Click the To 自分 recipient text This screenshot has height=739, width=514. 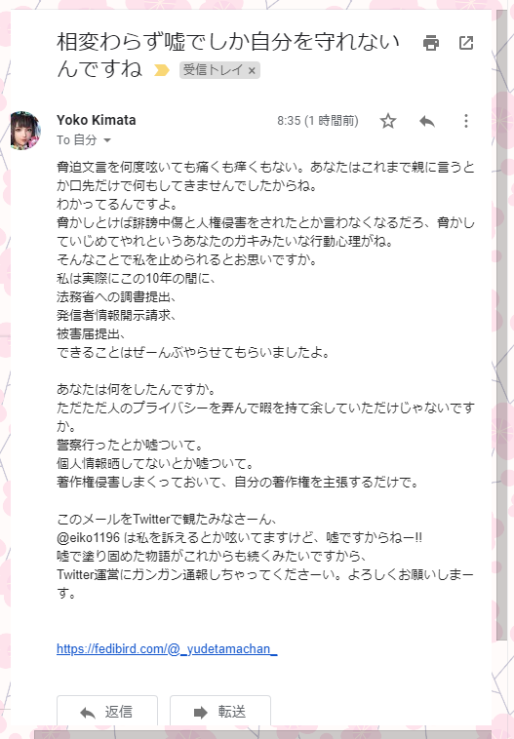pyautogui.click(x=76, y=140)
